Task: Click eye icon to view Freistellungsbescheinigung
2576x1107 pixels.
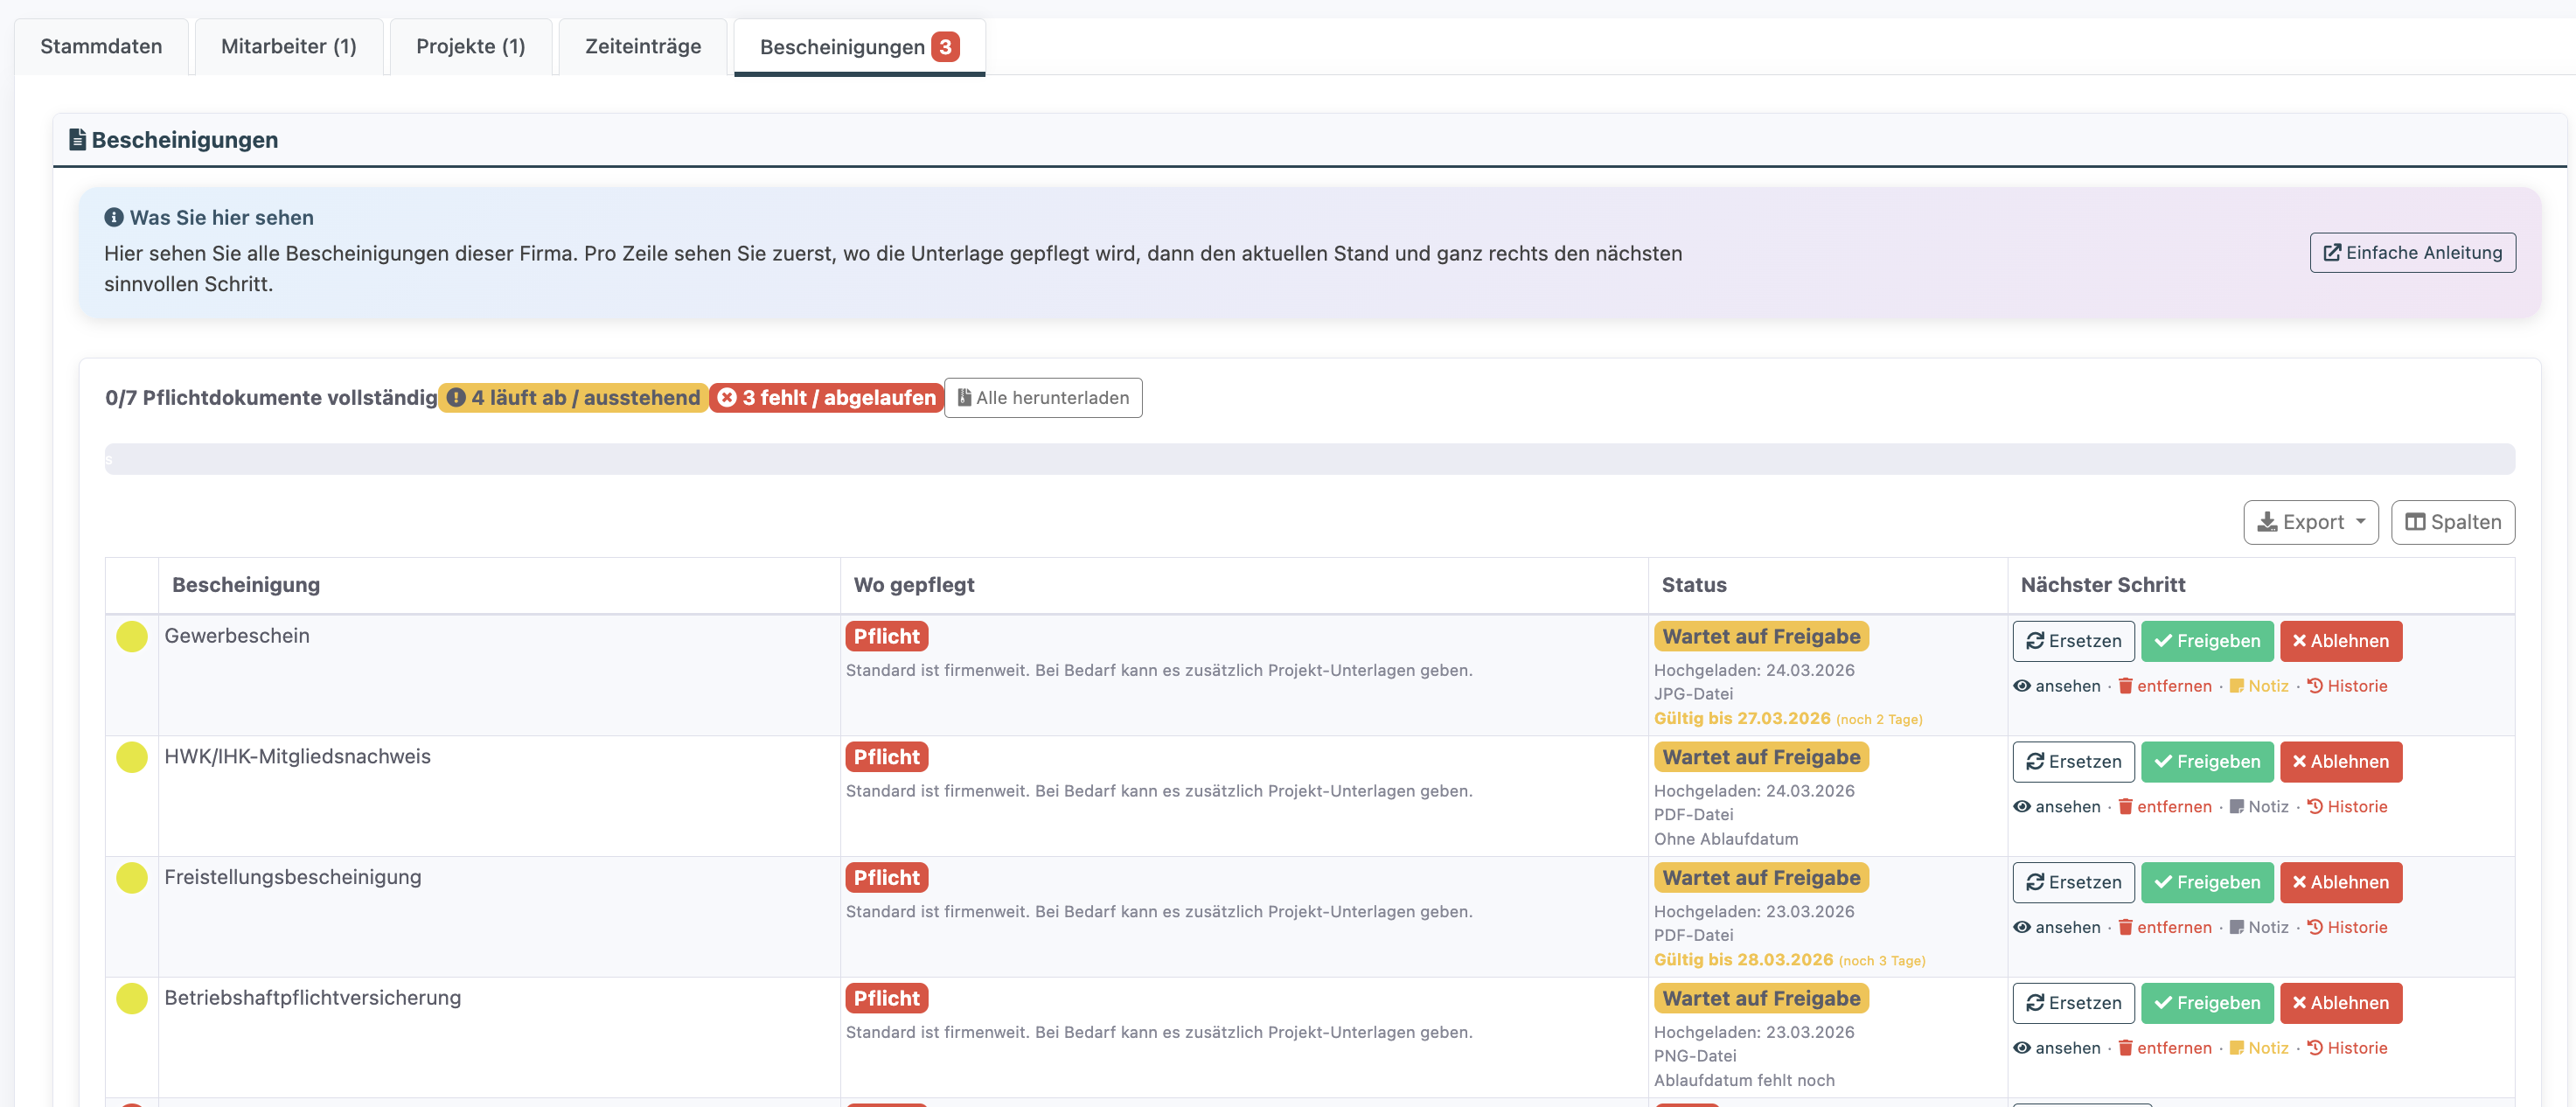Action: tap(2022, 927)
